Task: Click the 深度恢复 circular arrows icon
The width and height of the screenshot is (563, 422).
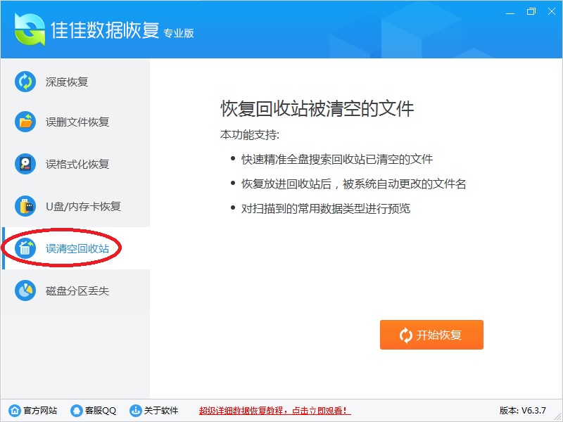Action: click(x=25, y=82)
